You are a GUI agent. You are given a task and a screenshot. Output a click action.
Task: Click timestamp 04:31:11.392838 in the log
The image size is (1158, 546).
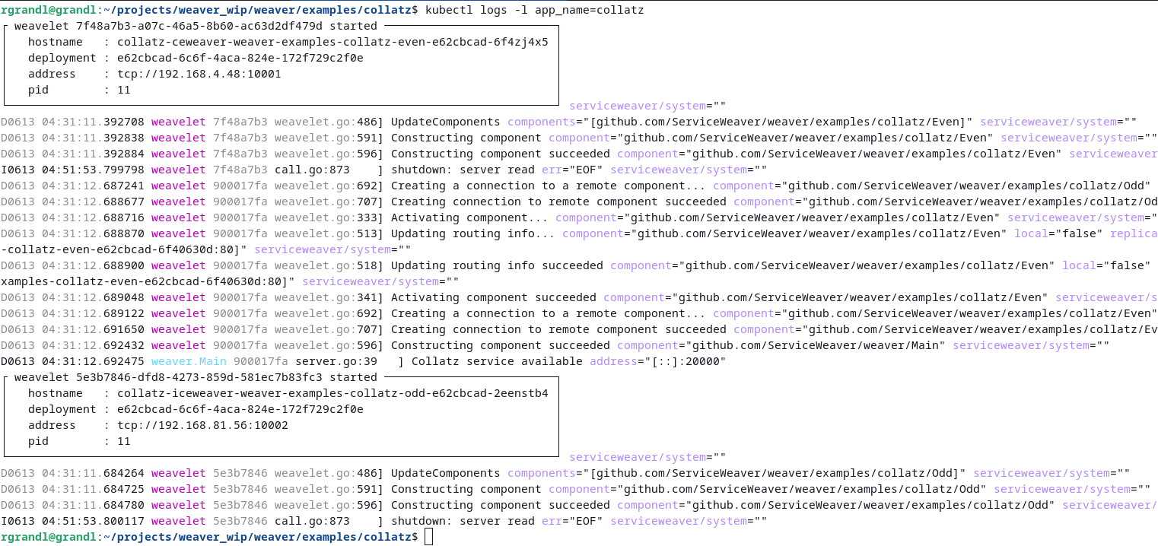click(x=93, y=138)
